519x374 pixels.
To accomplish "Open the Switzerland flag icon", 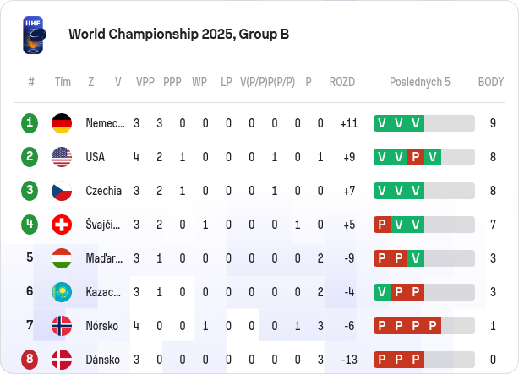I will (62, 225).
